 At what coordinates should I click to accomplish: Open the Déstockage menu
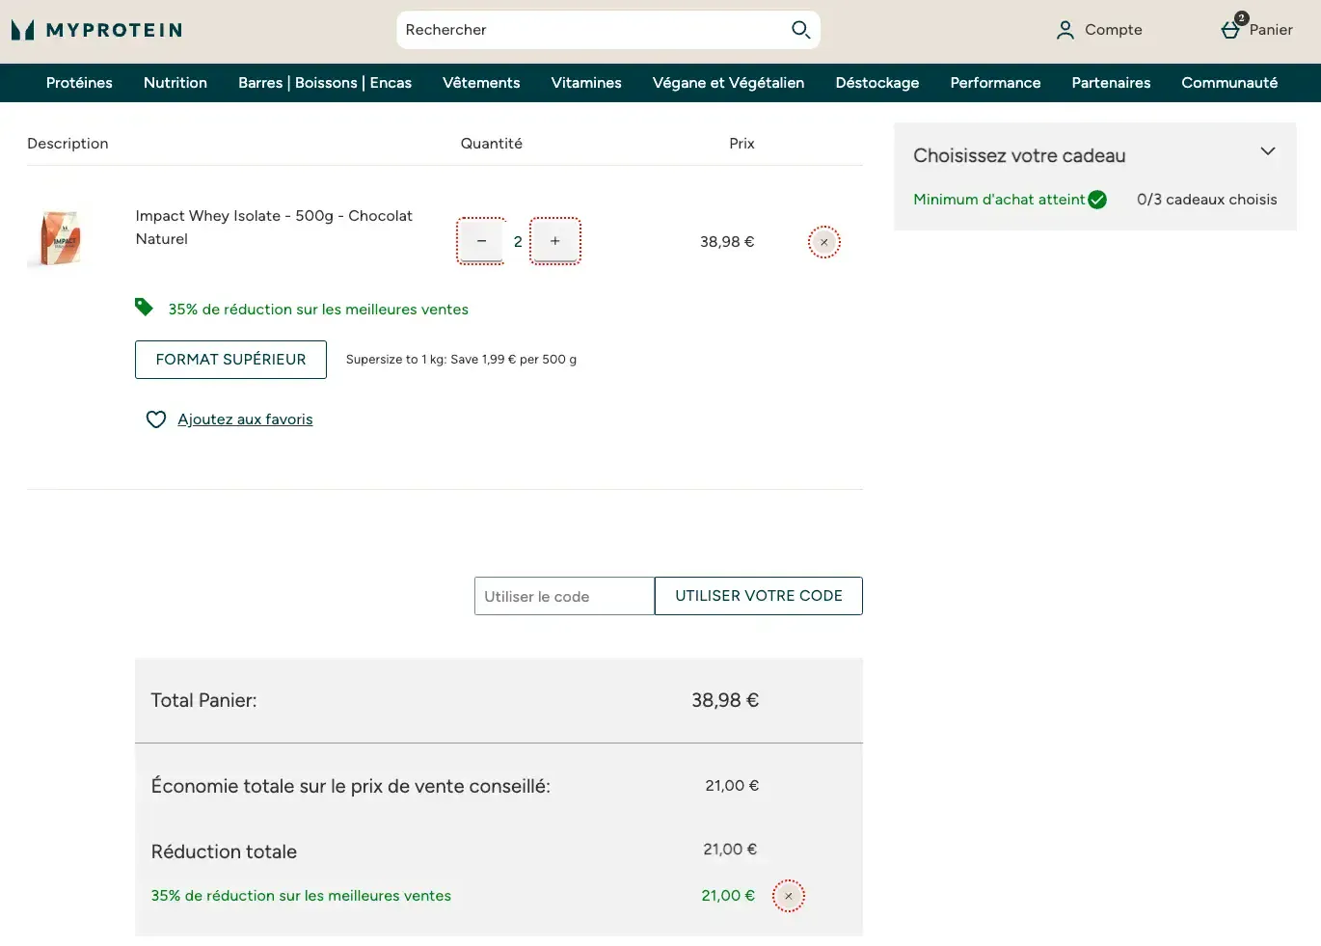point(877,83)
